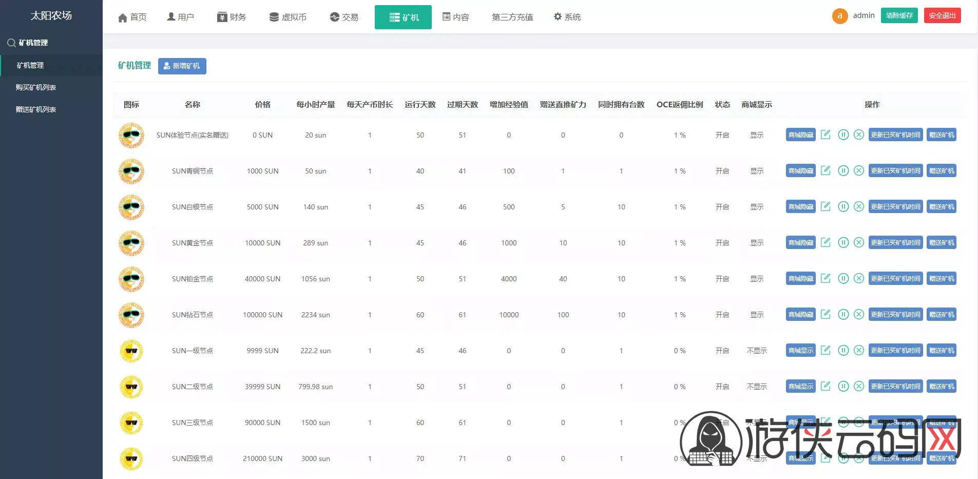Open the 系统 system tab
Image resolution: width=978 pixels, height=479 pixels.
(x=567, y=17)
